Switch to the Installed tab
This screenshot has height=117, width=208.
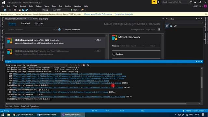pyautogui.click(x=25, y=23)
